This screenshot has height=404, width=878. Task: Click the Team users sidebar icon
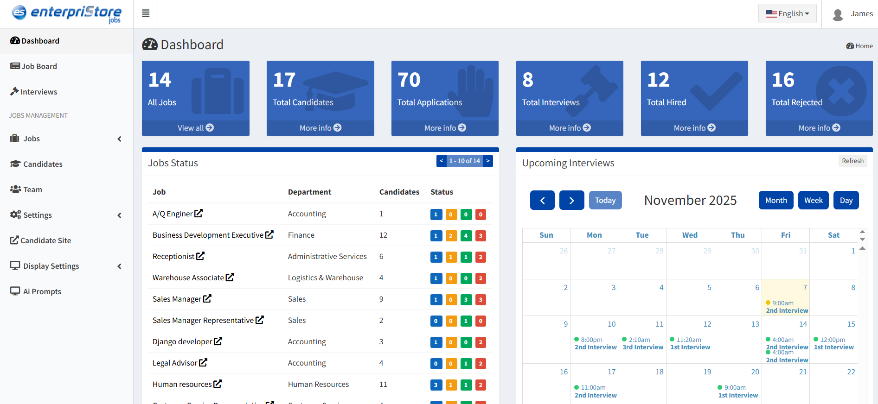15,189
